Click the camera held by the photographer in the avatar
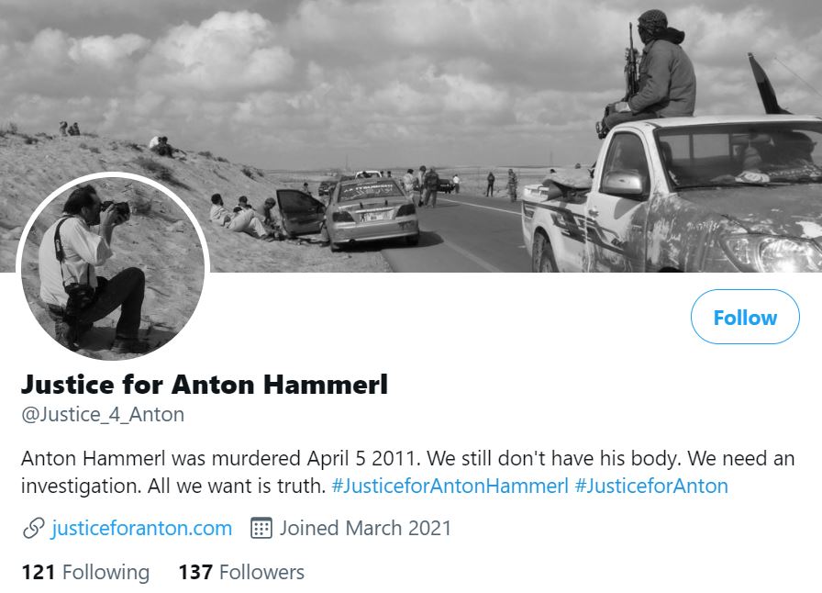 pos(117,210)
